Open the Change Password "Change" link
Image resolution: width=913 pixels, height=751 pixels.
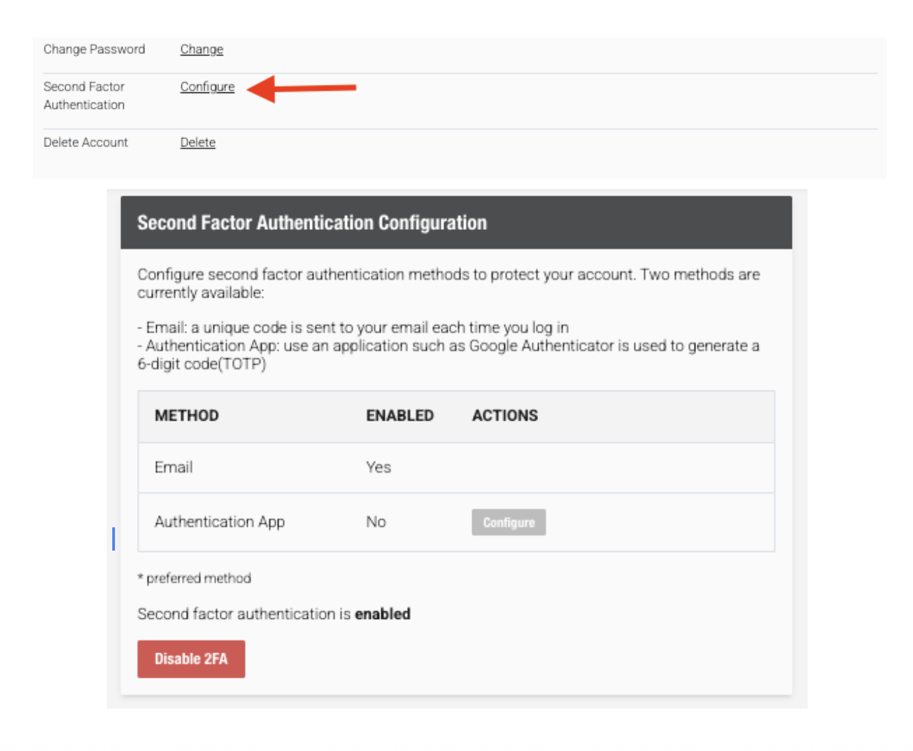pyautogui.click(x=201, y=49)
